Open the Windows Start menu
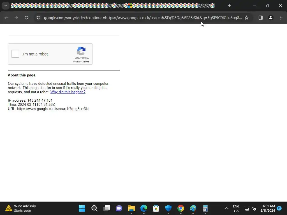Screen dimensions: 287x215 pyautogui.click(x=82, y=208)
